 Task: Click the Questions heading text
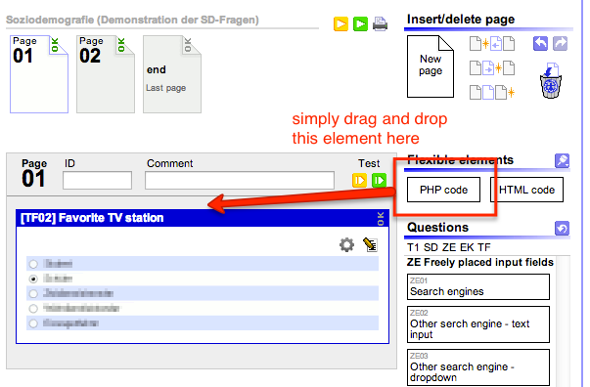(x=438, y=228)
